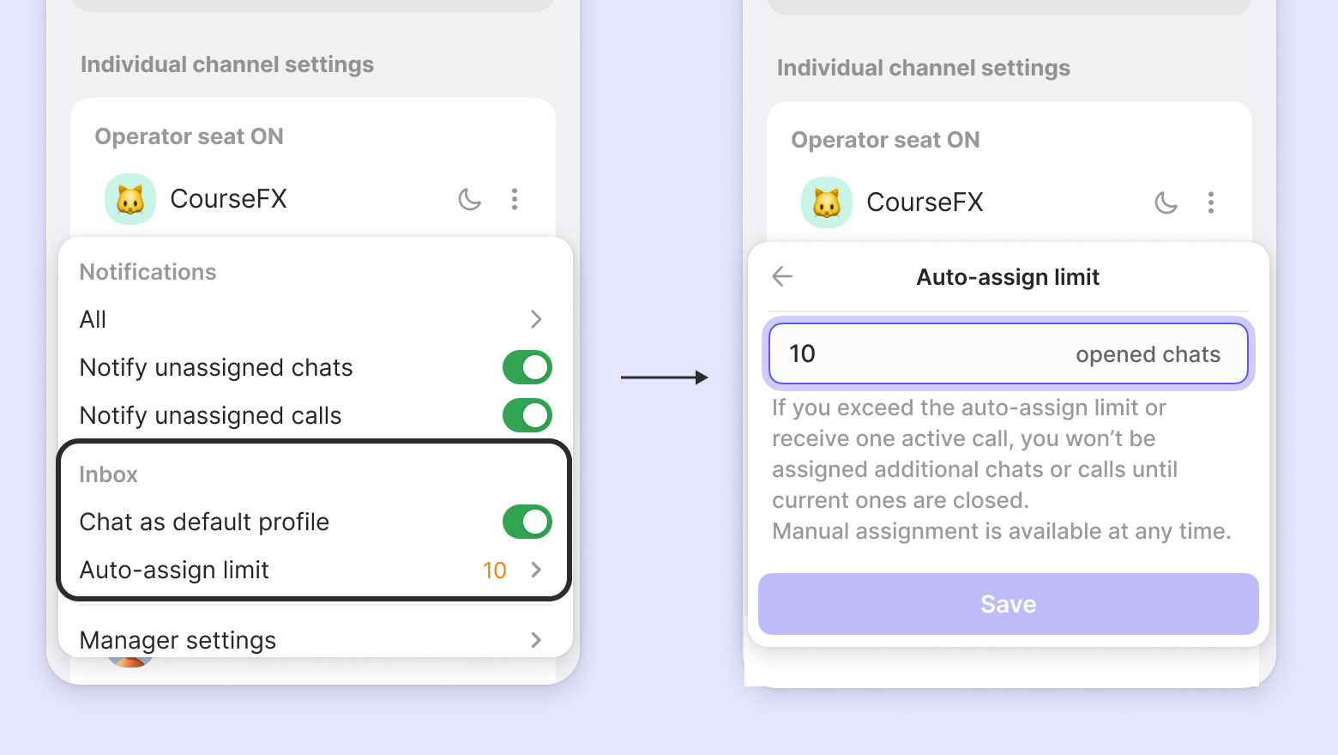Open Auto-assign limit chevron
Screen dimensions: 1338x755
(536, 570)
